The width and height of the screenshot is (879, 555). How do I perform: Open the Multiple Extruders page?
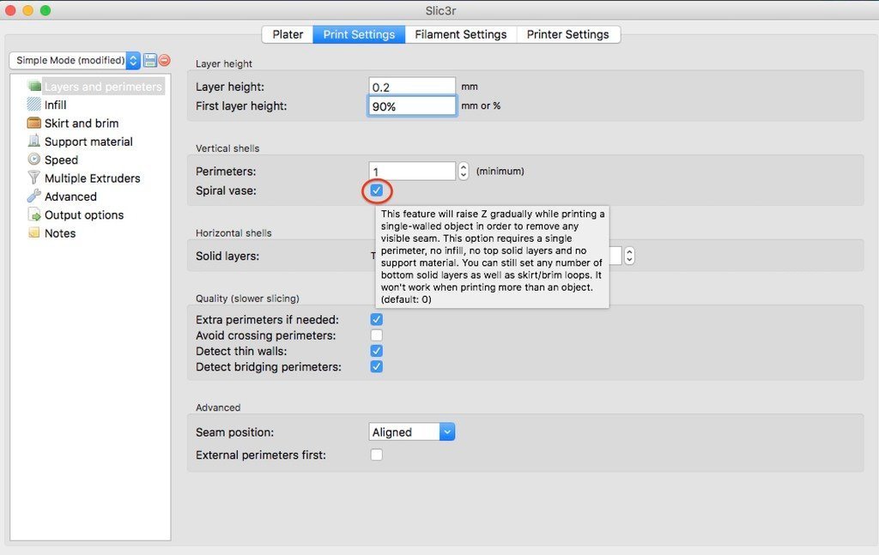(92, 178)
